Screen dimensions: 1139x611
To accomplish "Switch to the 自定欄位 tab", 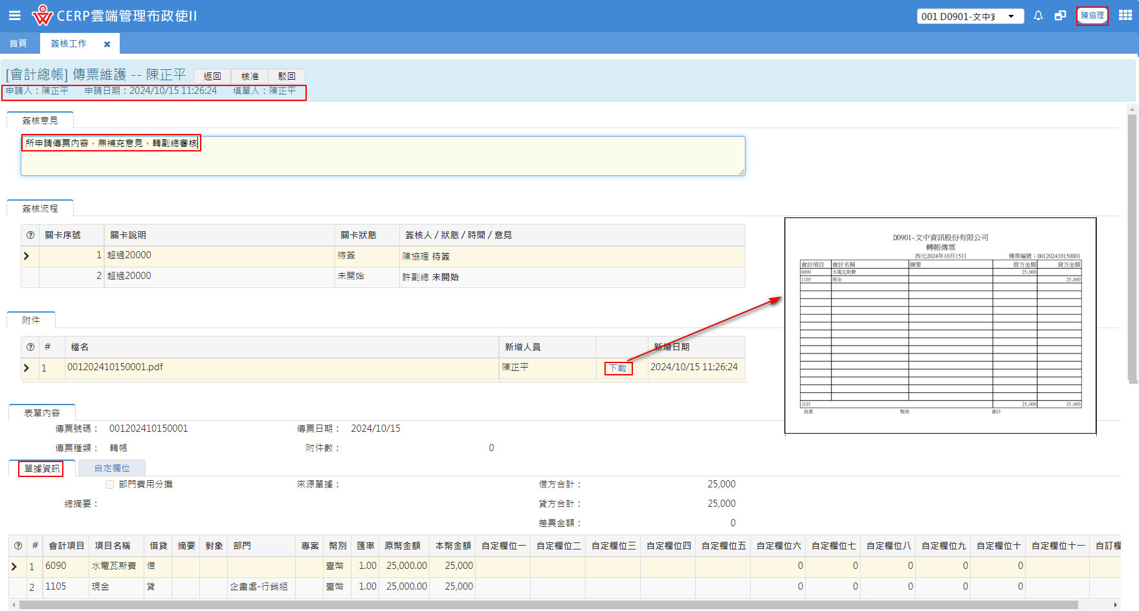I will point(112,468).
